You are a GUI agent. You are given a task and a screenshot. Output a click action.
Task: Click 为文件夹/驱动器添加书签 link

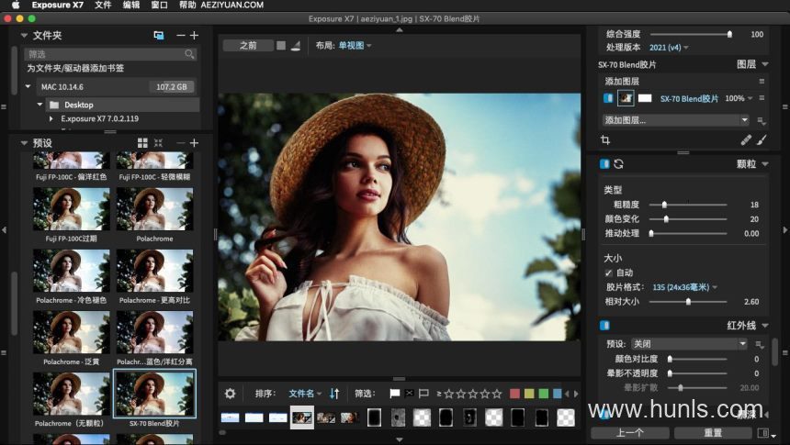(x=75, y=68)
